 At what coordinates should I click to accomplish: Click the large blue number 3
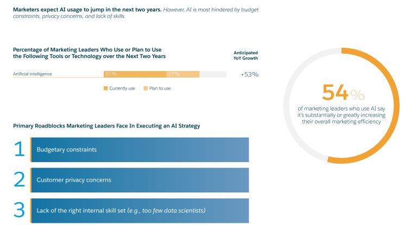coord(20,210)
